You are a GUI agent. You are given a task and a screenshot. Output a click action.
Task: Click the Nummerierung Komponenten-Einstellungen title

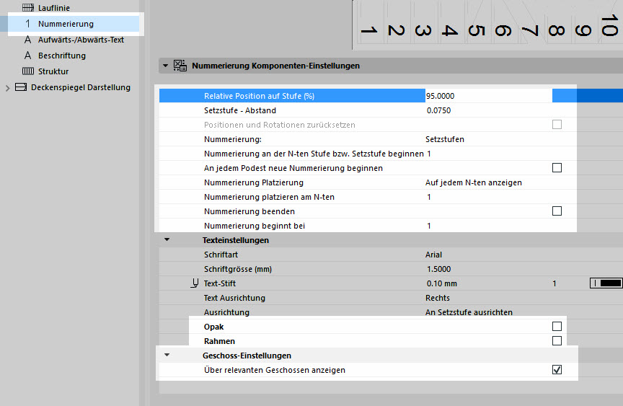coord(275,66)
